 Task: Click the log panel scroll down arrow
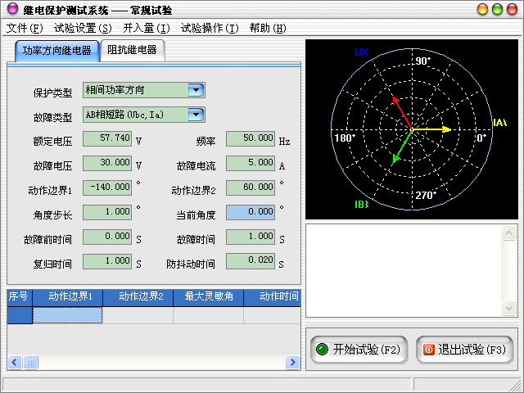pos(509,308)
